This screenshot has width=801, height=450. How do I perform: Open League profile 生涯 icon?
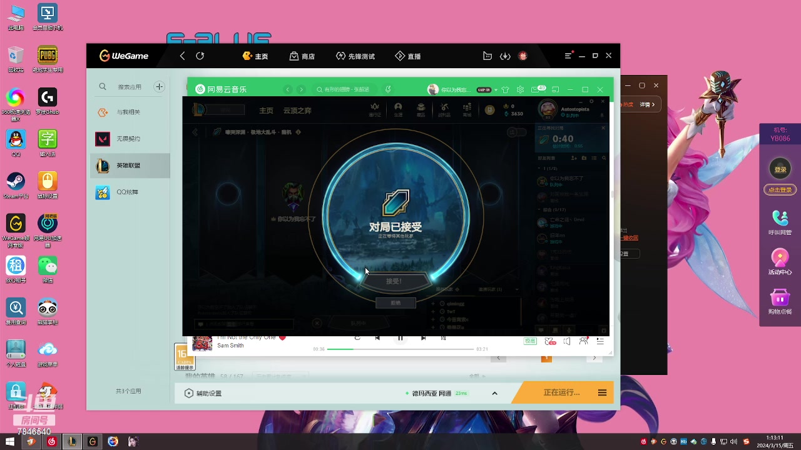pos(399,110)
